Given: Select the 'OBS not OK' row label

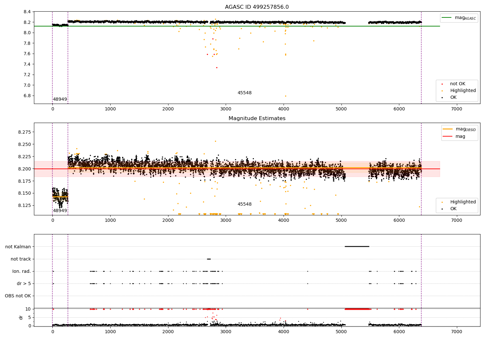Looking at the screenshot, I should click(x=18, y=296).
